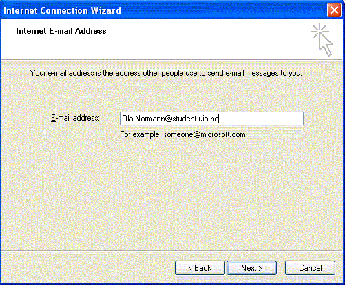
Task: Focus the E-mail address input field
Action: [x=211, y=119]
